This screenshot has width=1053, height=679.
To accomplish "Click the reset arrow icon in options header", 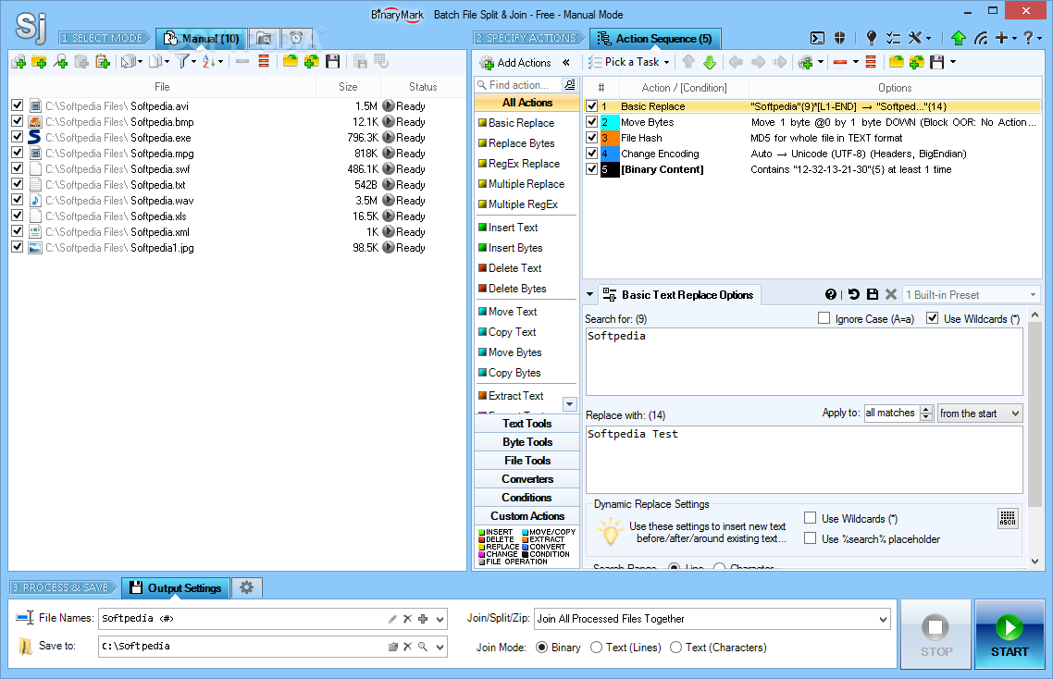I will tap(853, 294).
